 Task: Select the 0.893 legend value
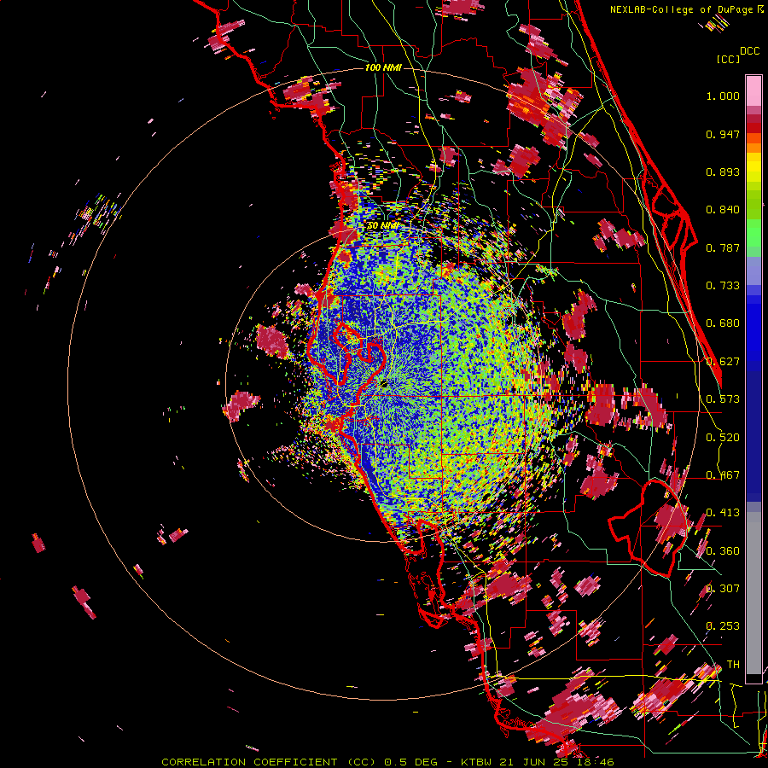pos(723,172)
